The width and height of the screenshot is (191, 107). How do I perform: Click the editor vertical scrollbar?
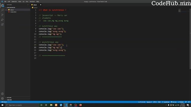[x=190, y=39]
